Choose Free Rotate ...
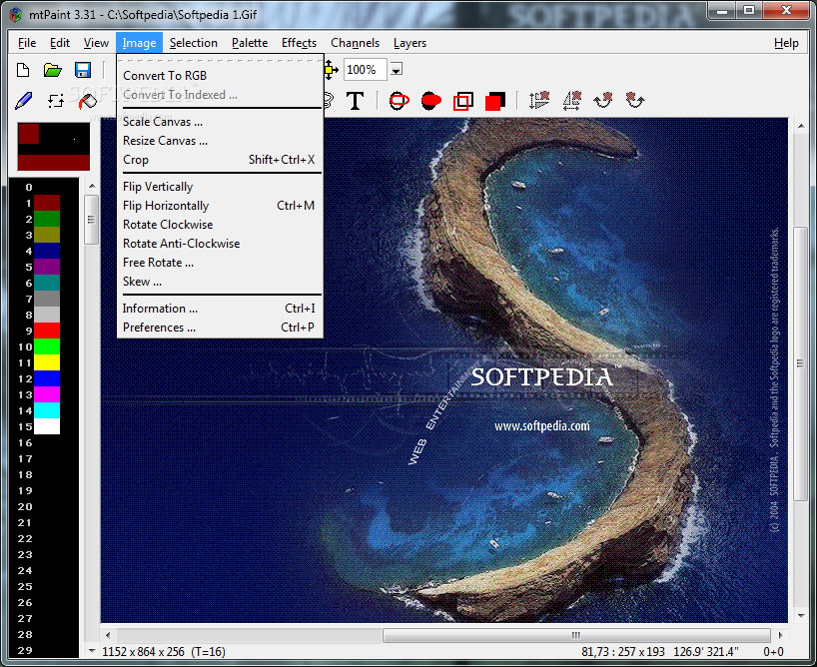The height and width of the screenshot is (667, 817). click(x=220, y=263)
